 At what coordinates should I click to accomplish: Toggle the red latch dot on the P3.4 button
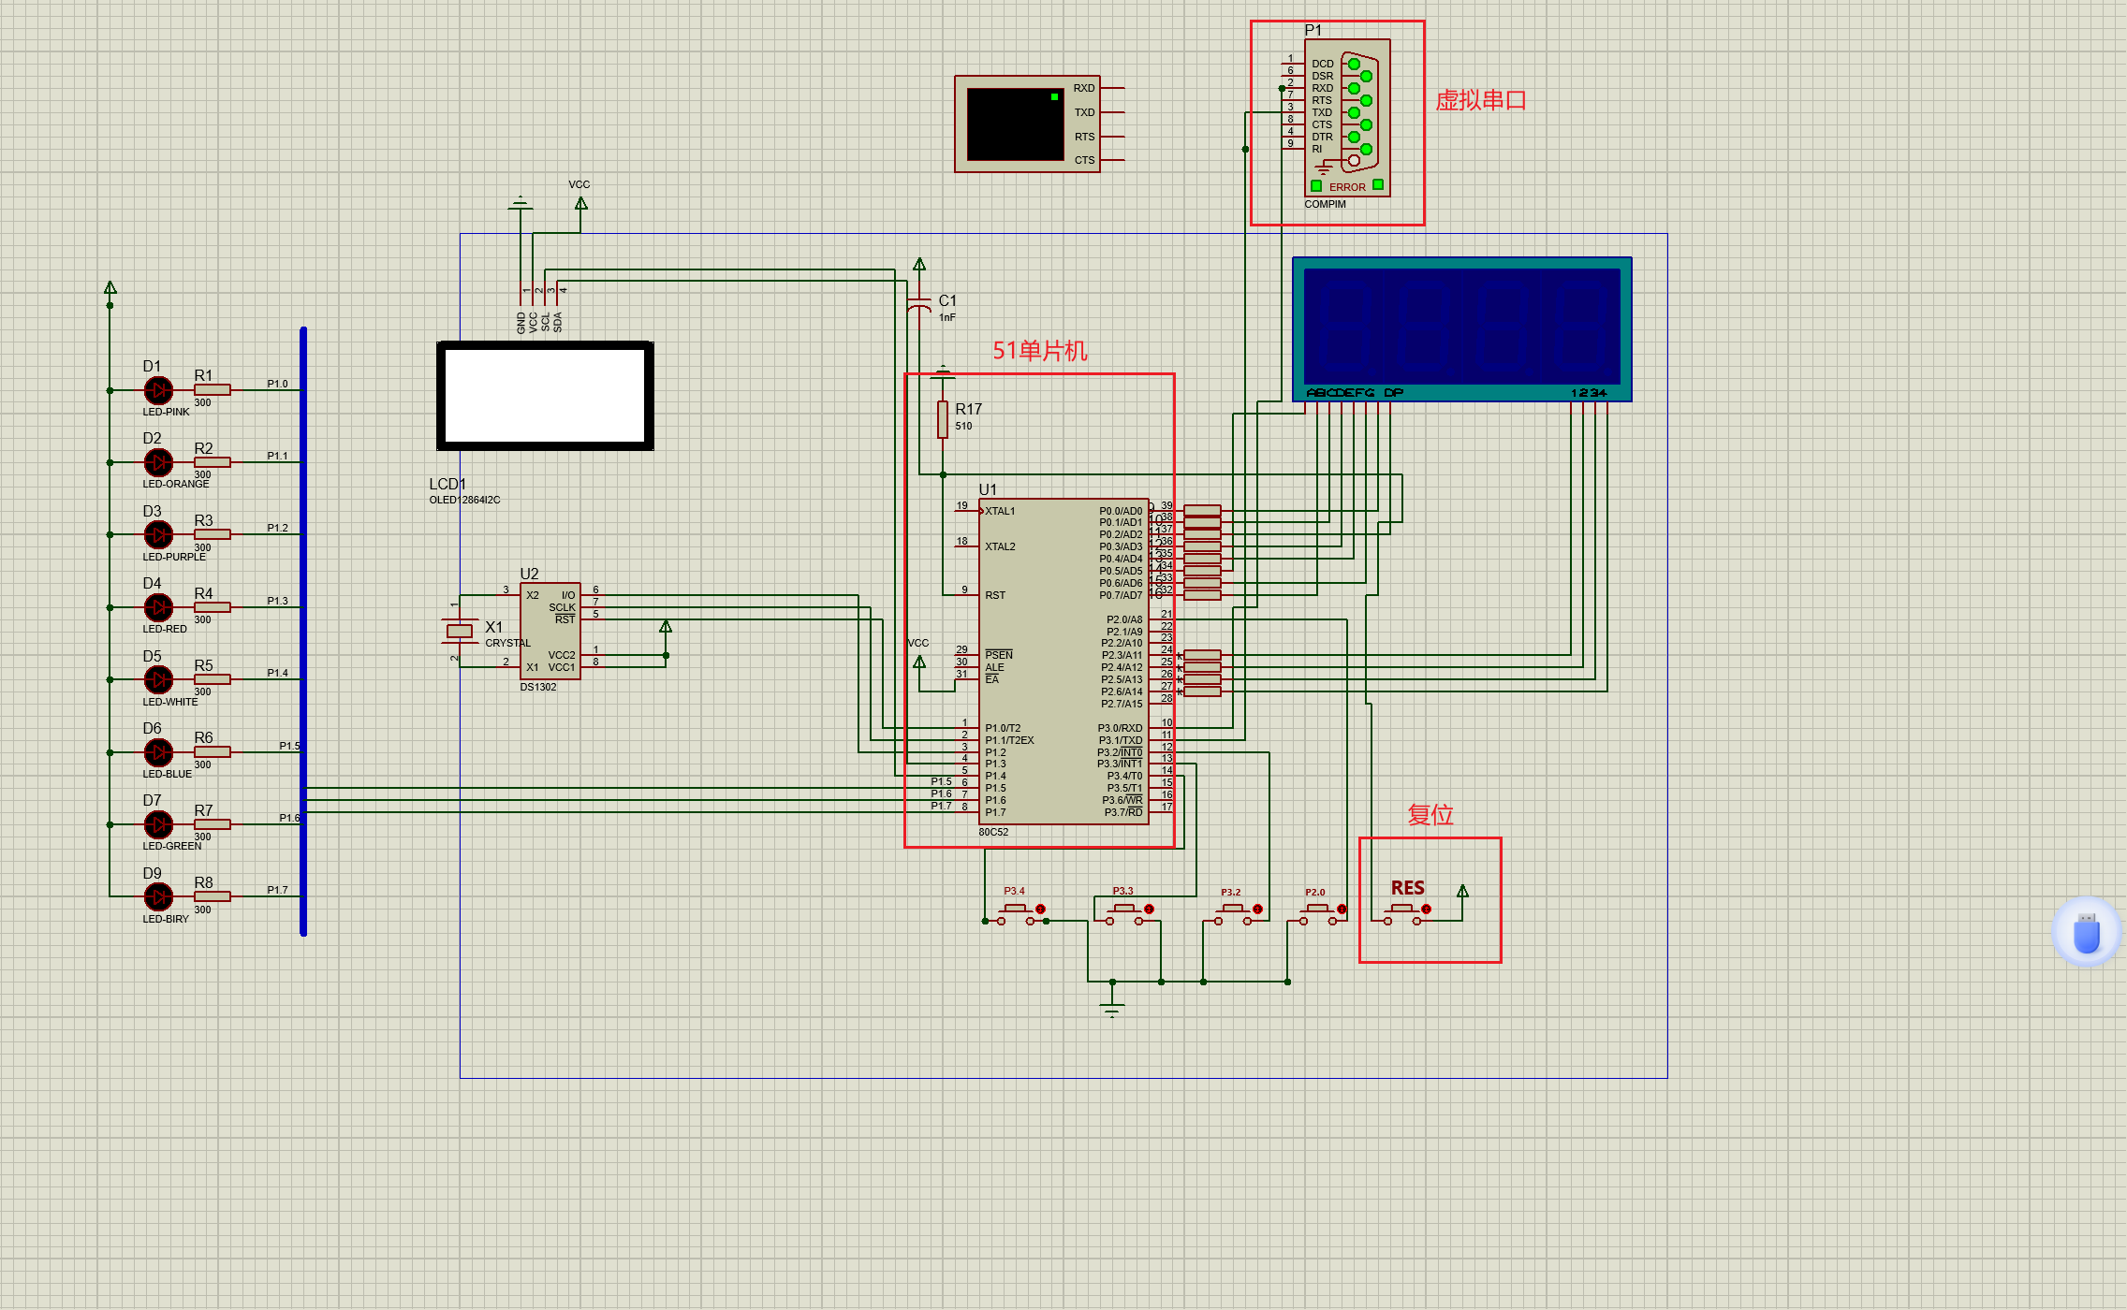(x=1040, y=909)
